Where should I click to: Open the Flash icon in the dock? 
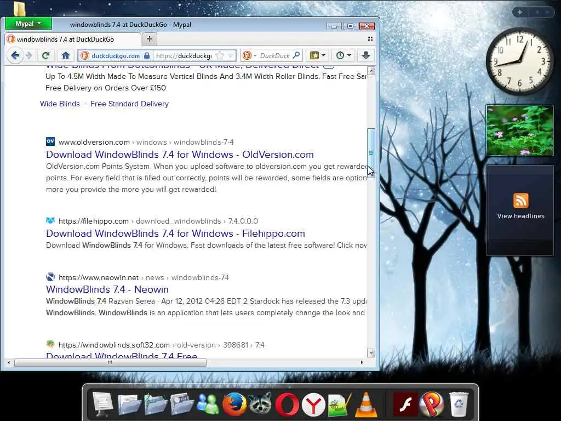(x=405, y=405)
